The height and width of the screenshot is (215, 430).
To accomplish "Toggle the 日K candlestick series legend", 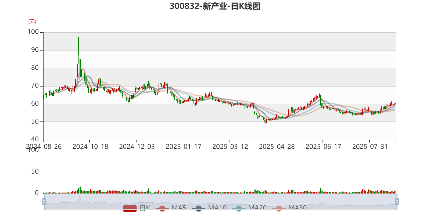I will tap(136, 208).
